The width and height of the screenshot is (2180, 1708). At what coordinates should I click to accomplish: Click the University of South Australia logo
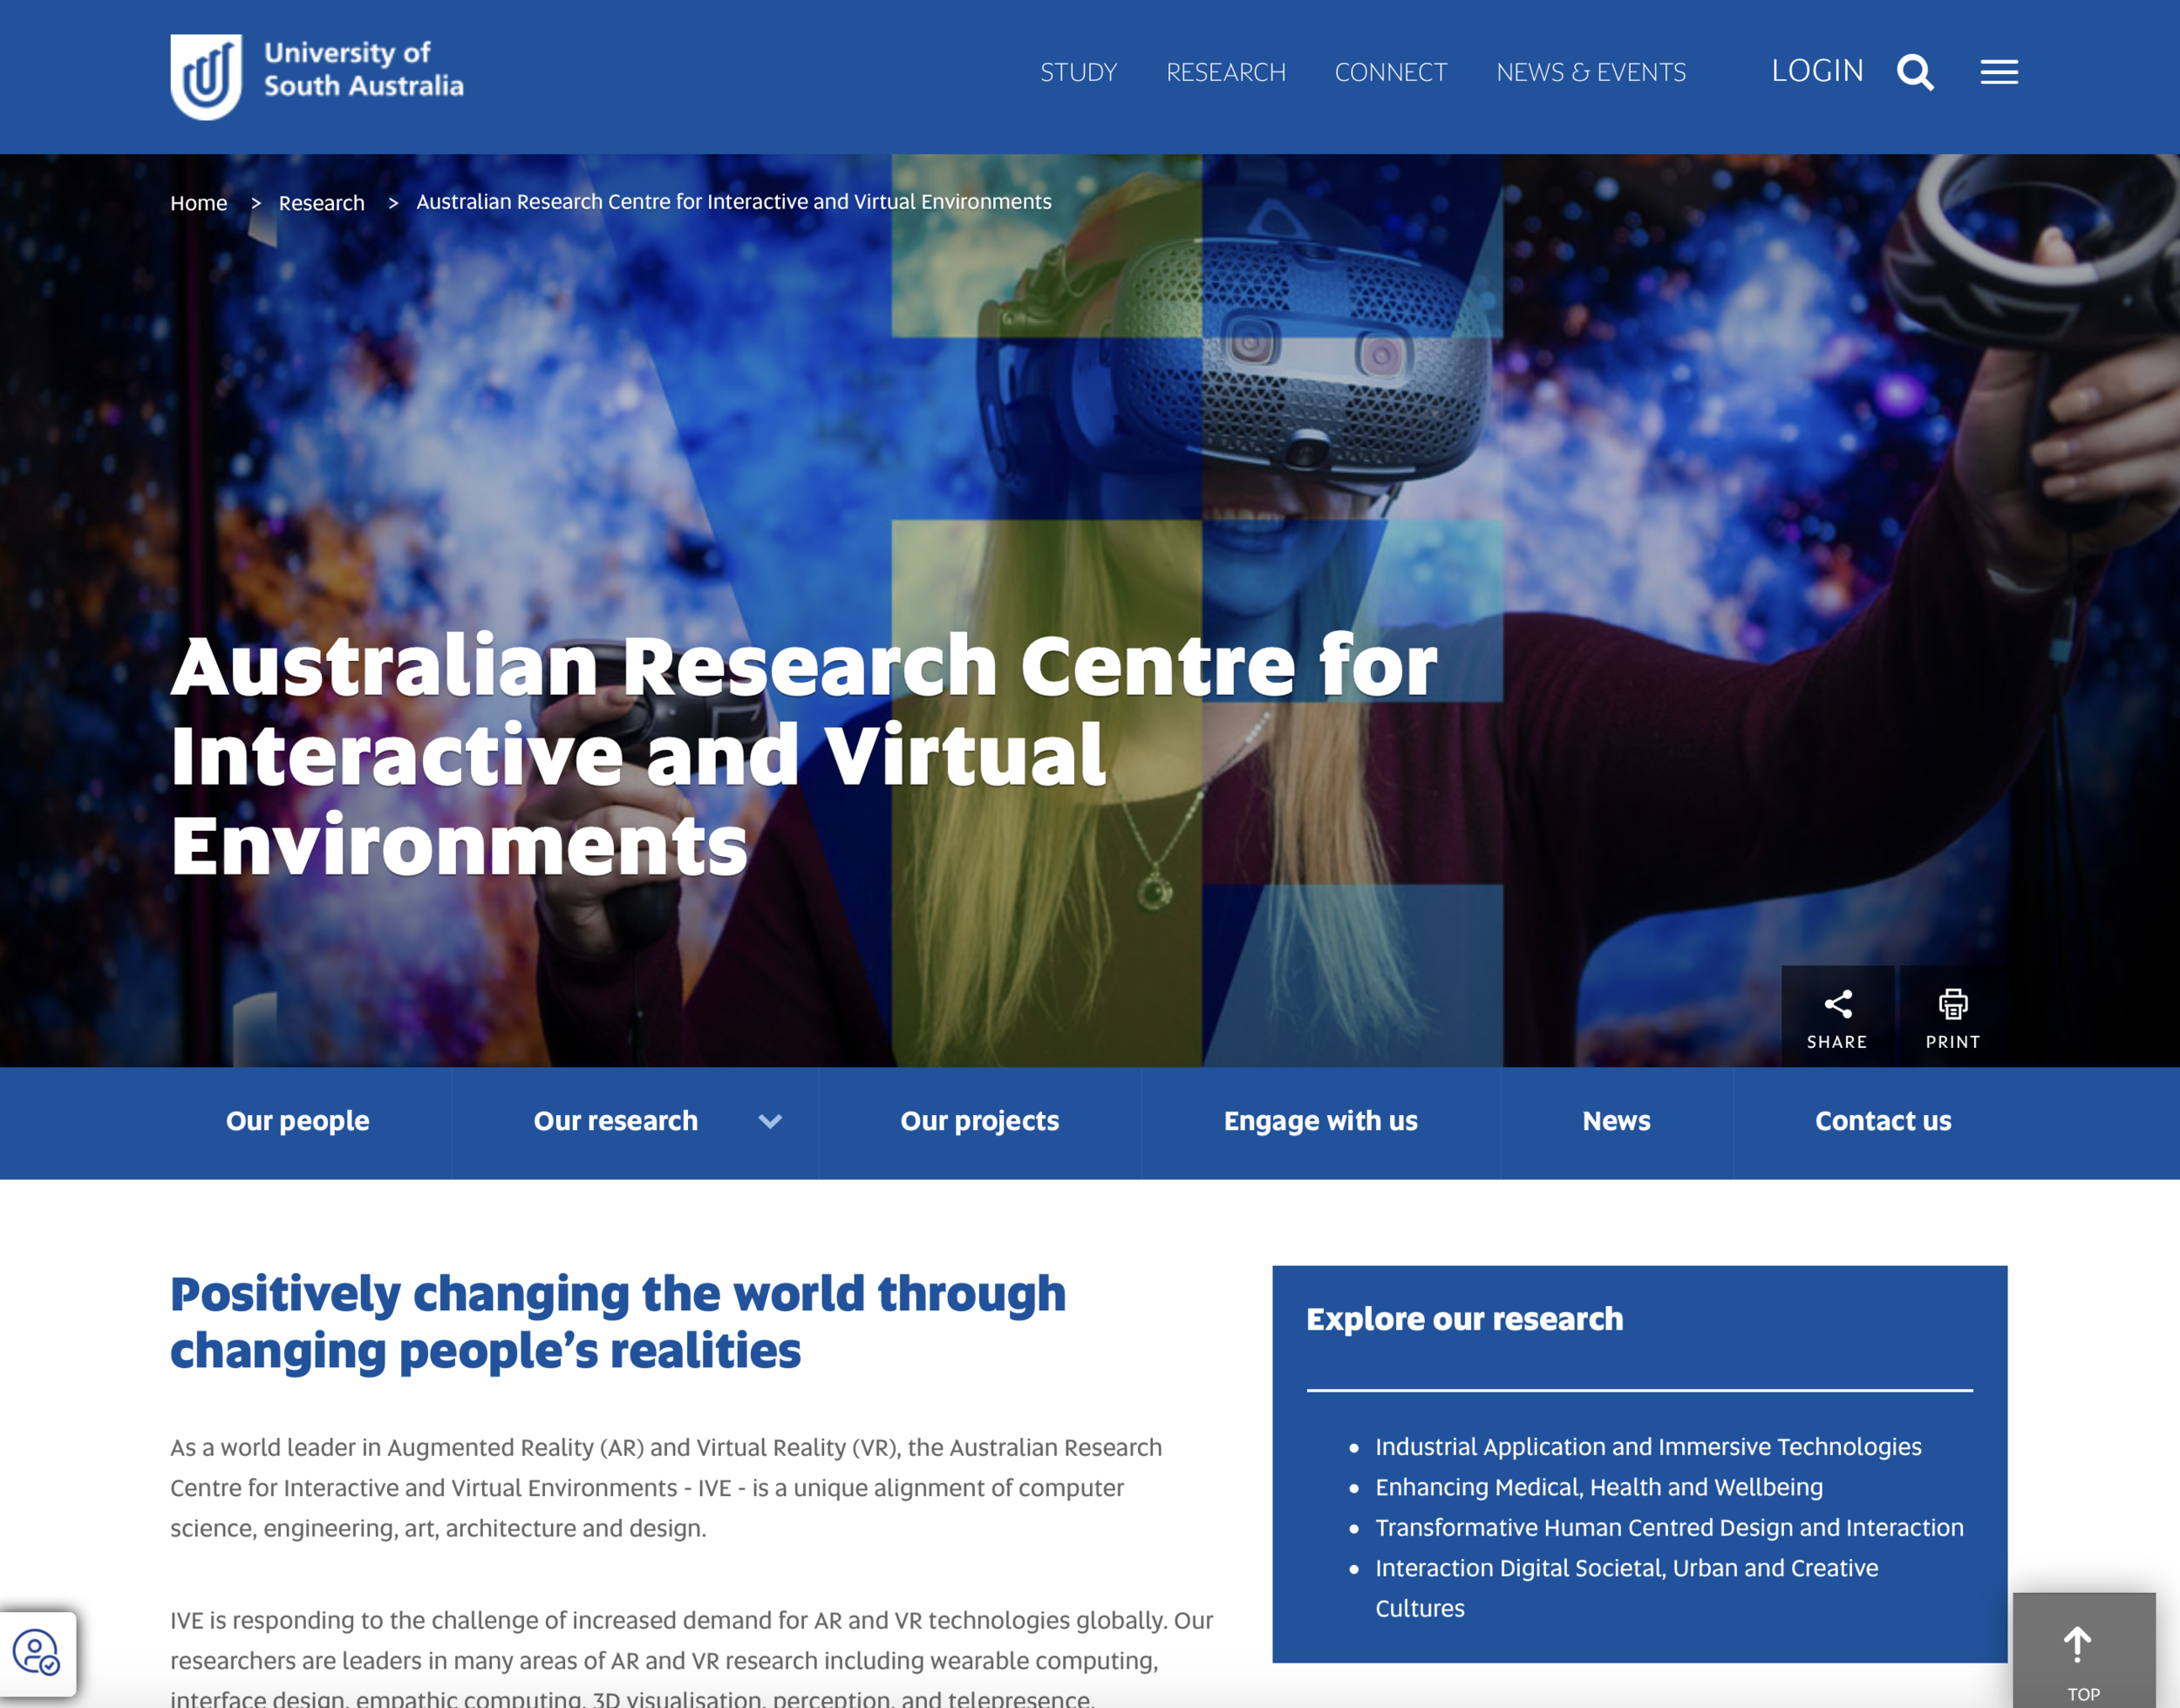pos(316,76)
